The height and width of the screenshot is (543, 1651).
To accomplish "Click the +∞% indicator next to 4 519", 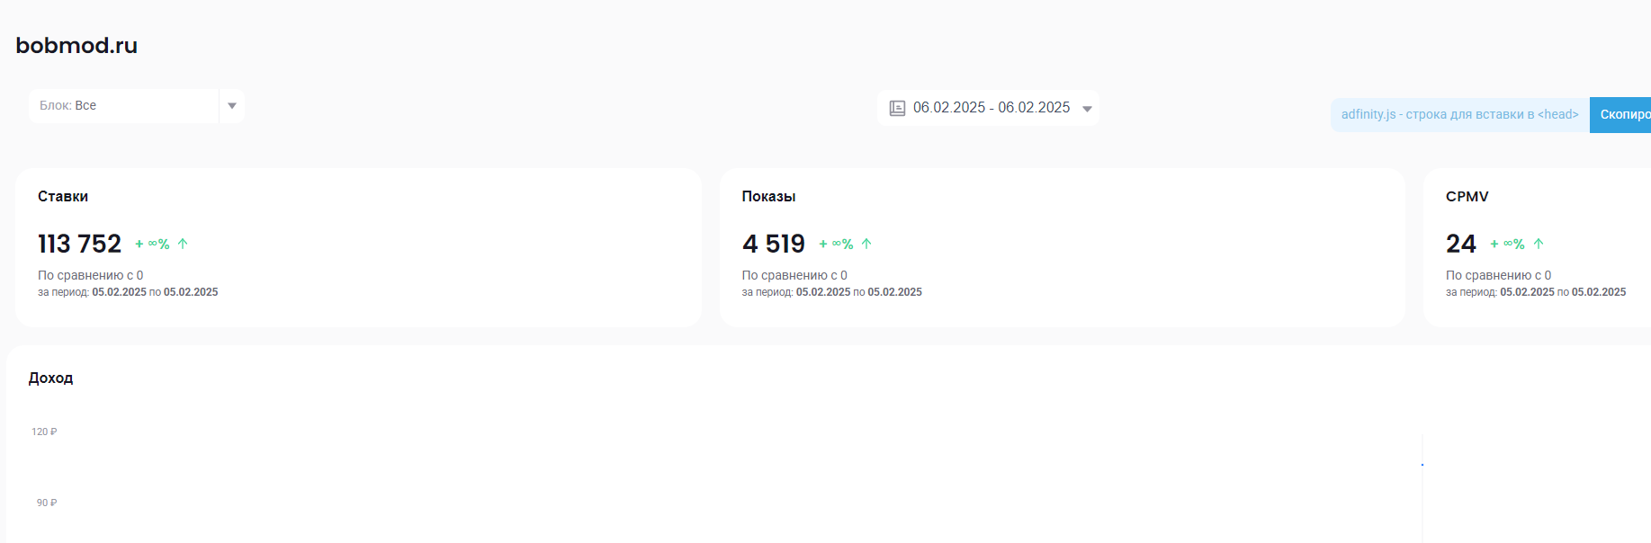I will (837, 244).
